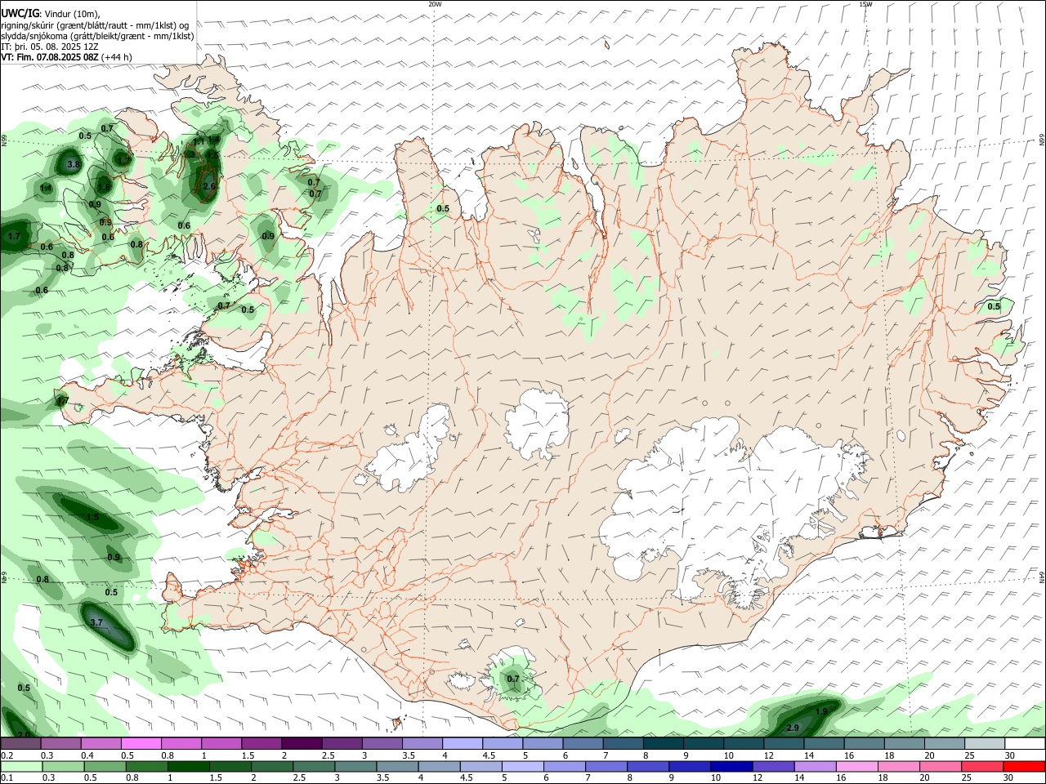Screen dimensions: 1046x784
Task: Click the palest green swatch at 0.1 in the bottom legend row
Action: pyautogui.click(x=22, y=767)
